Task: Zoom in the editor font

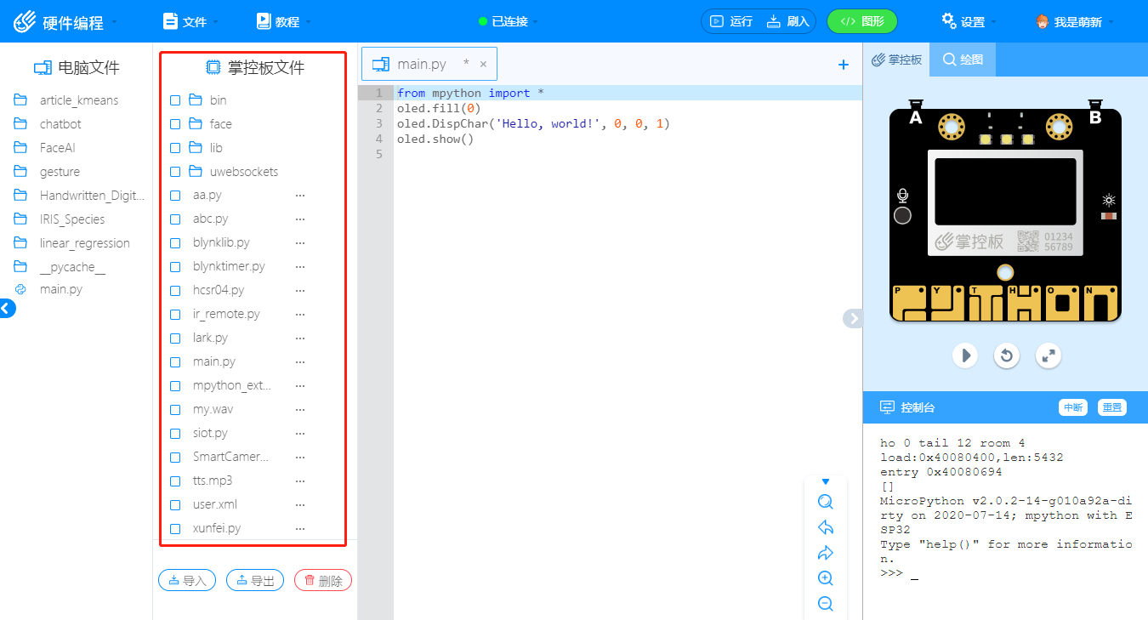Action: click(x=825, y=578)
